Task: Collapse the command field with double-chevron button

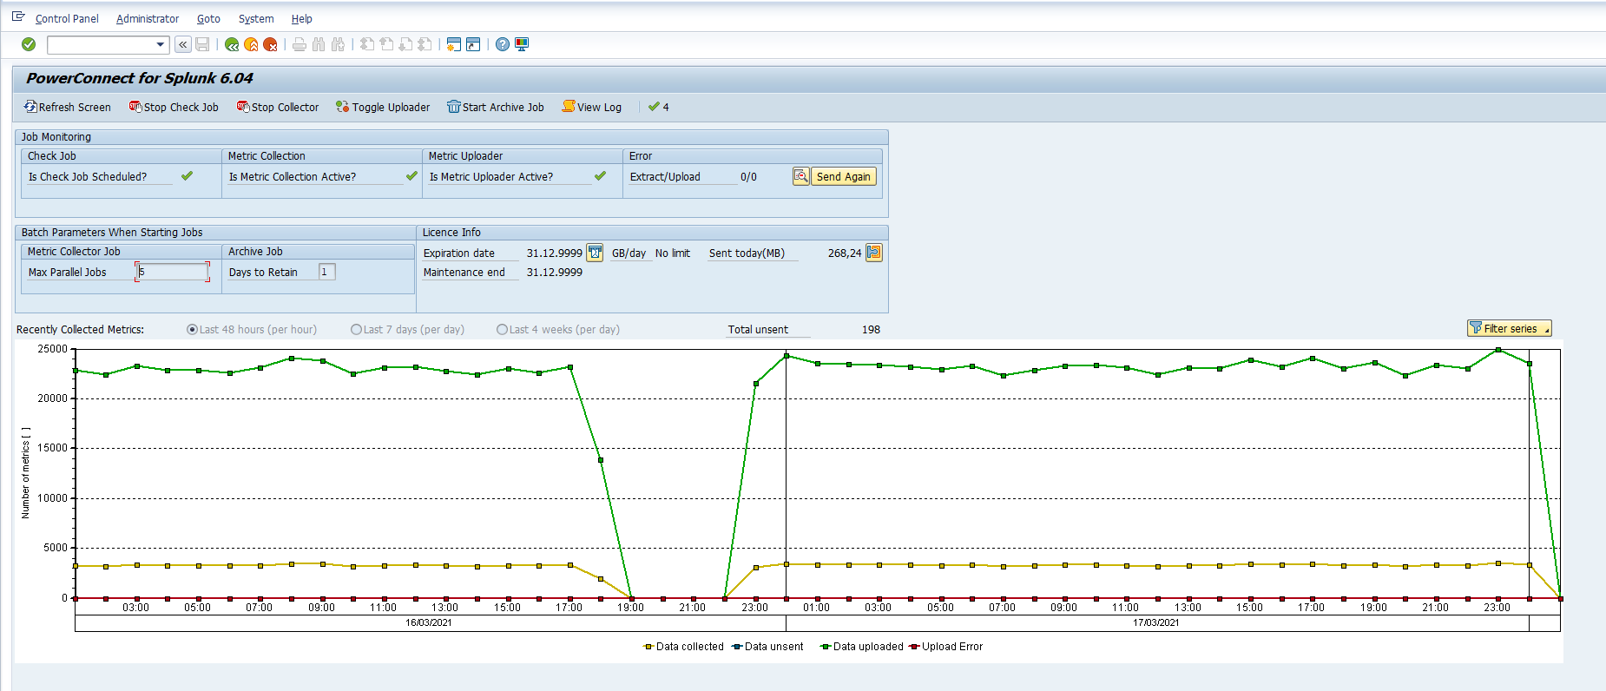Action: (183, 44)
